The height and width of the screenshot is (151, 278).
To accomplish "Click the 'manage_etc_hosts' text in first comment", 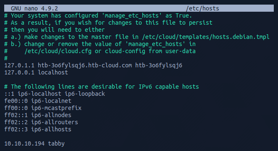I will point(132,16).
